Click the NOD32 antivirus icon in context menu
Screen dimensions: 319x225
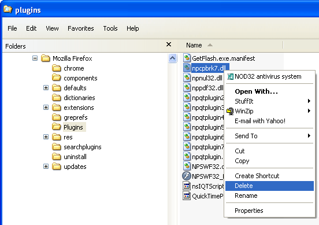pos(230,76)
